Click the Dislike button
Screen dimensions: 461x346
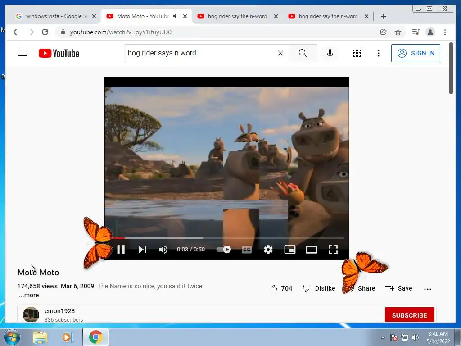tap(319, 288)
